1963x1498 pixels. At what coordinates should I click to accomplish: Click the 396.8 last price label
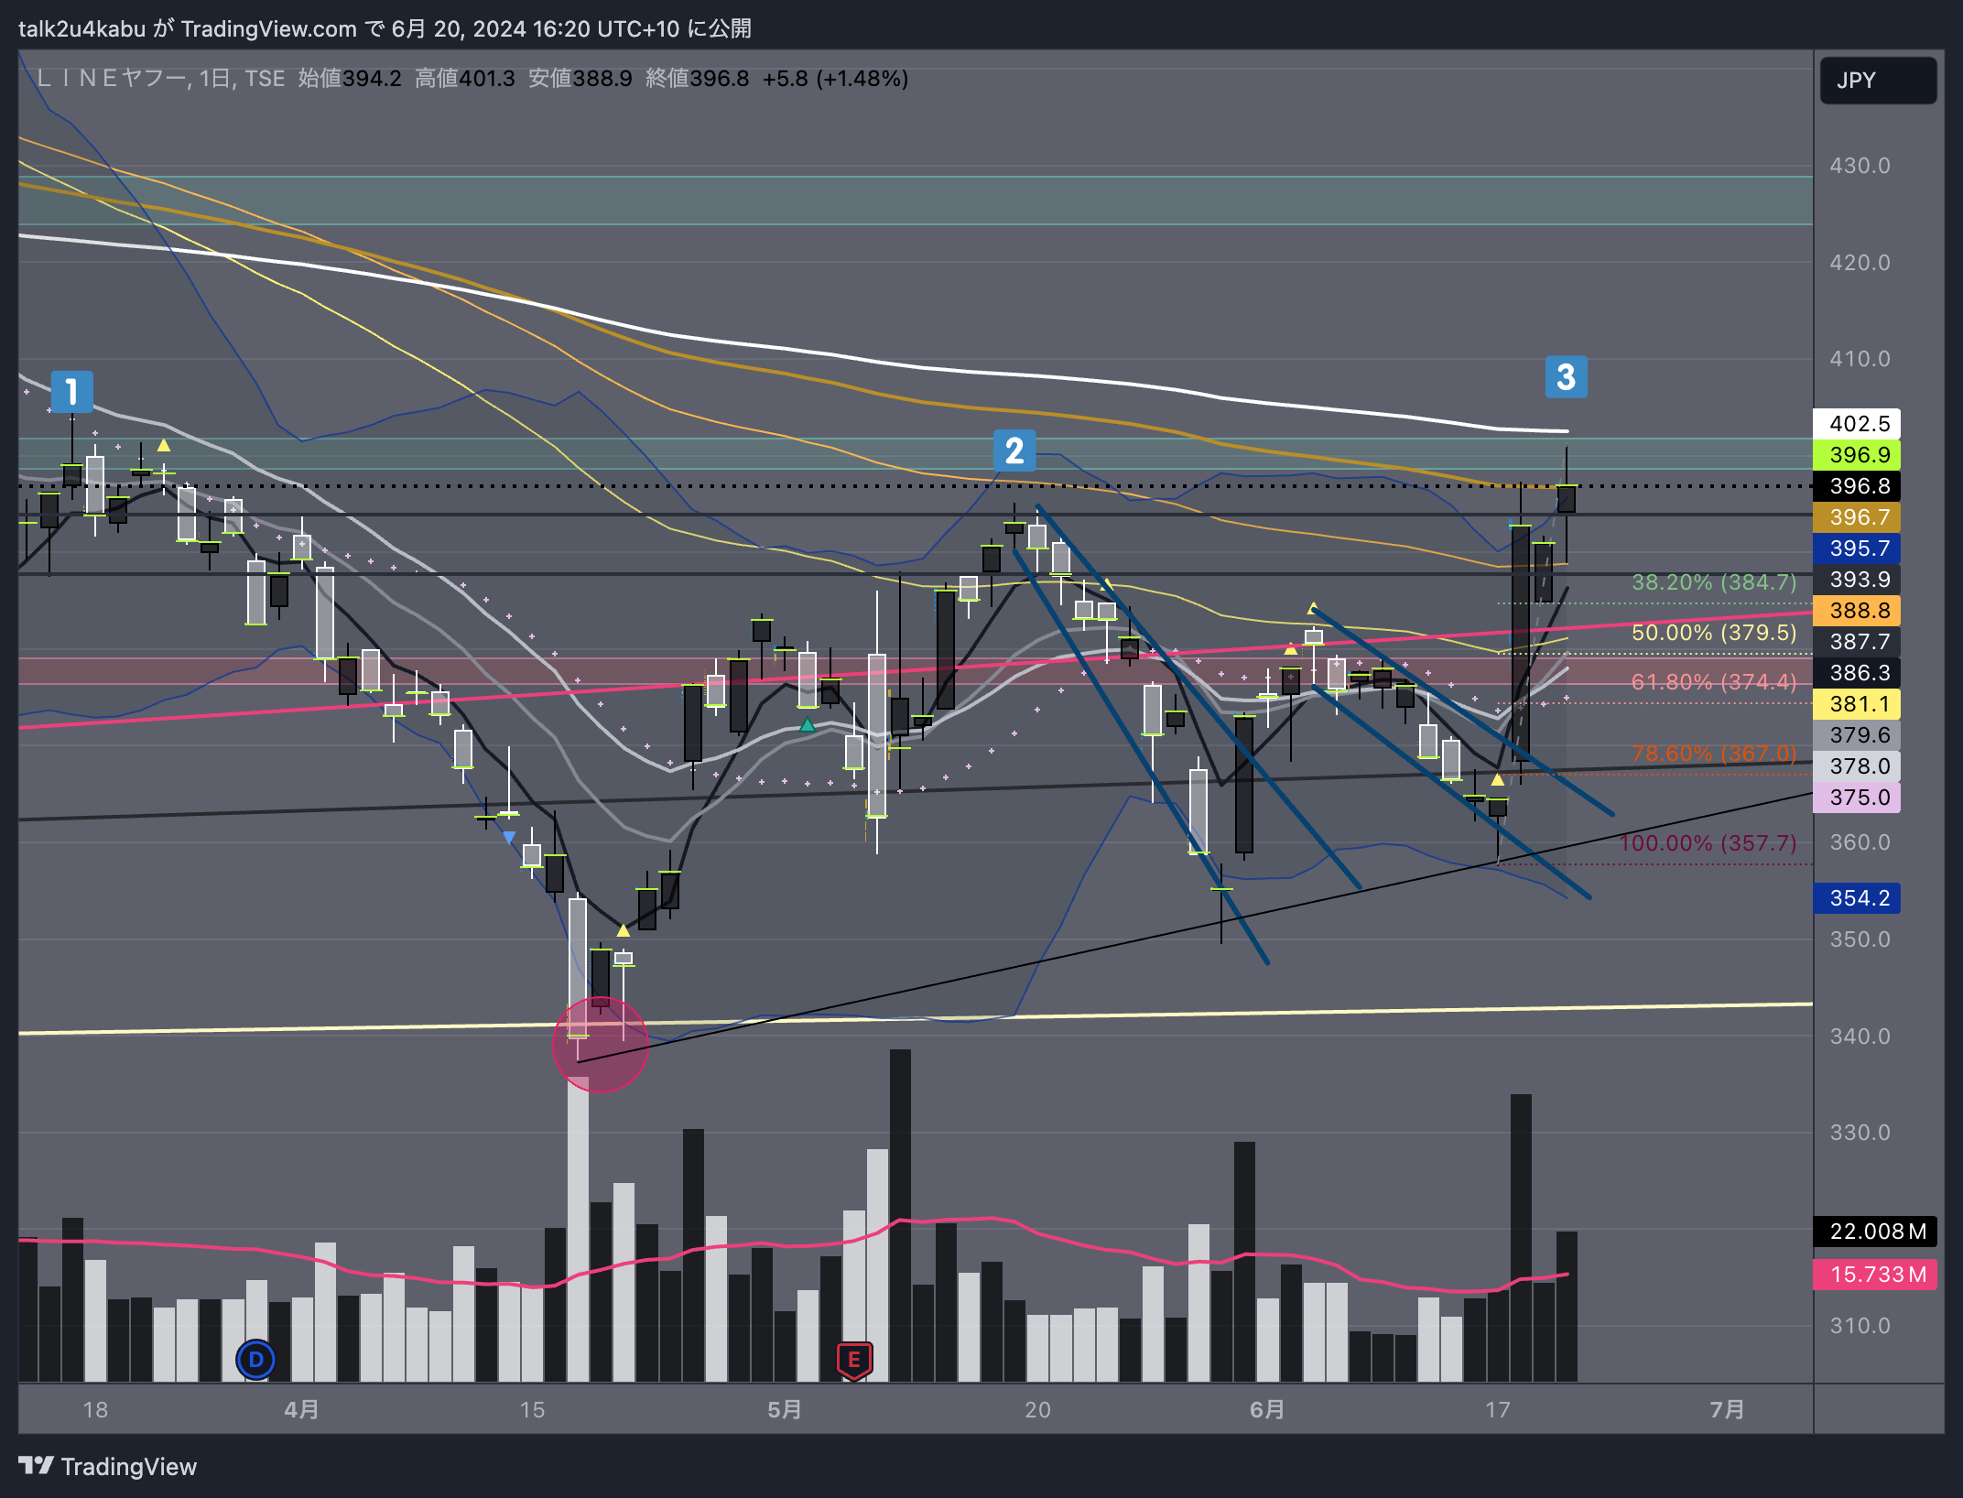[x=1857, y=486]
